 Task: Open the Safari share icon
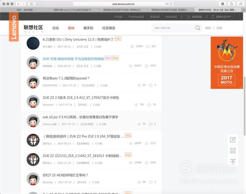pos(232,4)
